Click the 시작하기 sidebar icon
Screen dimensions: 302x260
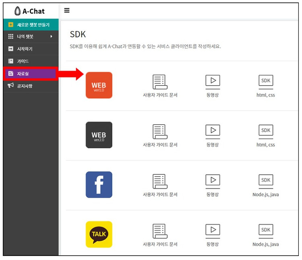pyautogui.click(x=11, y=49)
